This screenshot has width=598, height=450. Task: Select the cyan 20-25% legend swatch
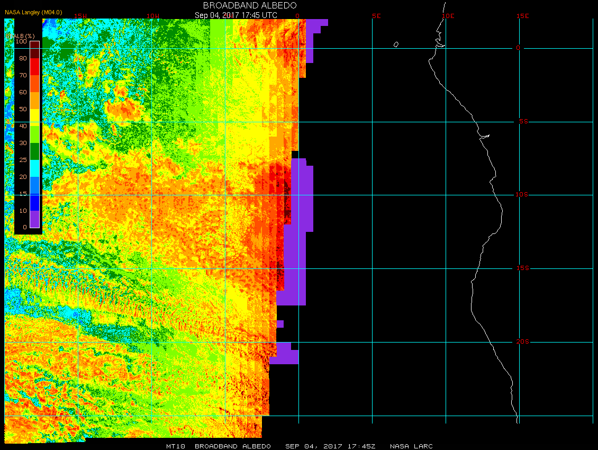(x=35, y=168)
